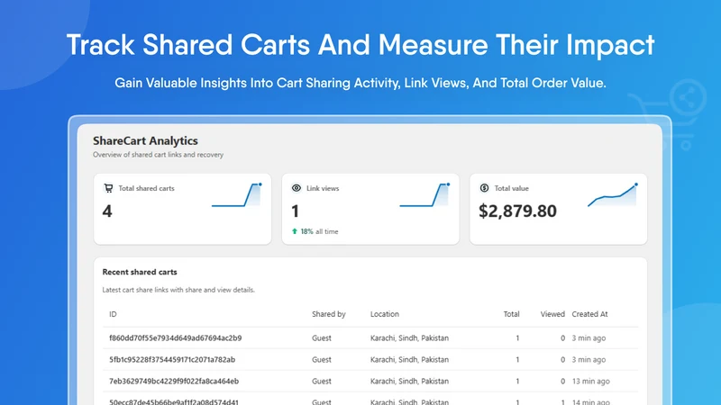Click the eye icon beside Link views
Viewport: 721px width, 405px height.
coord(297,188)
